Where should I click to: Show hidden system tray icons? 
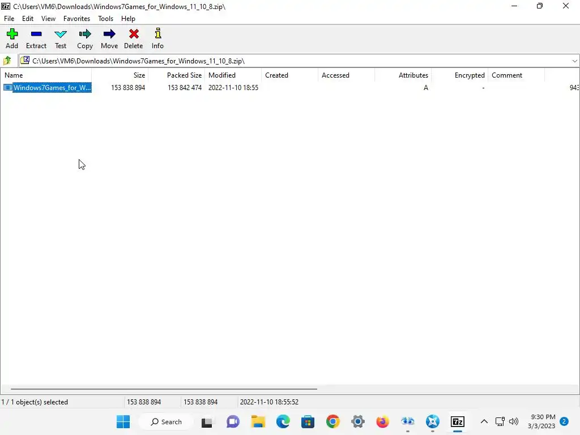(484, 421)
